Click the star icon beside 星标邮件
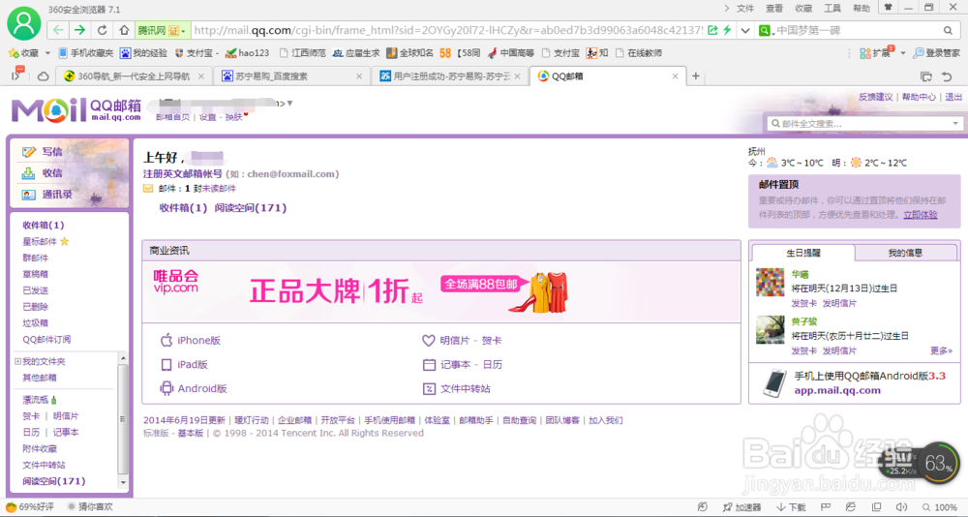 64,241
